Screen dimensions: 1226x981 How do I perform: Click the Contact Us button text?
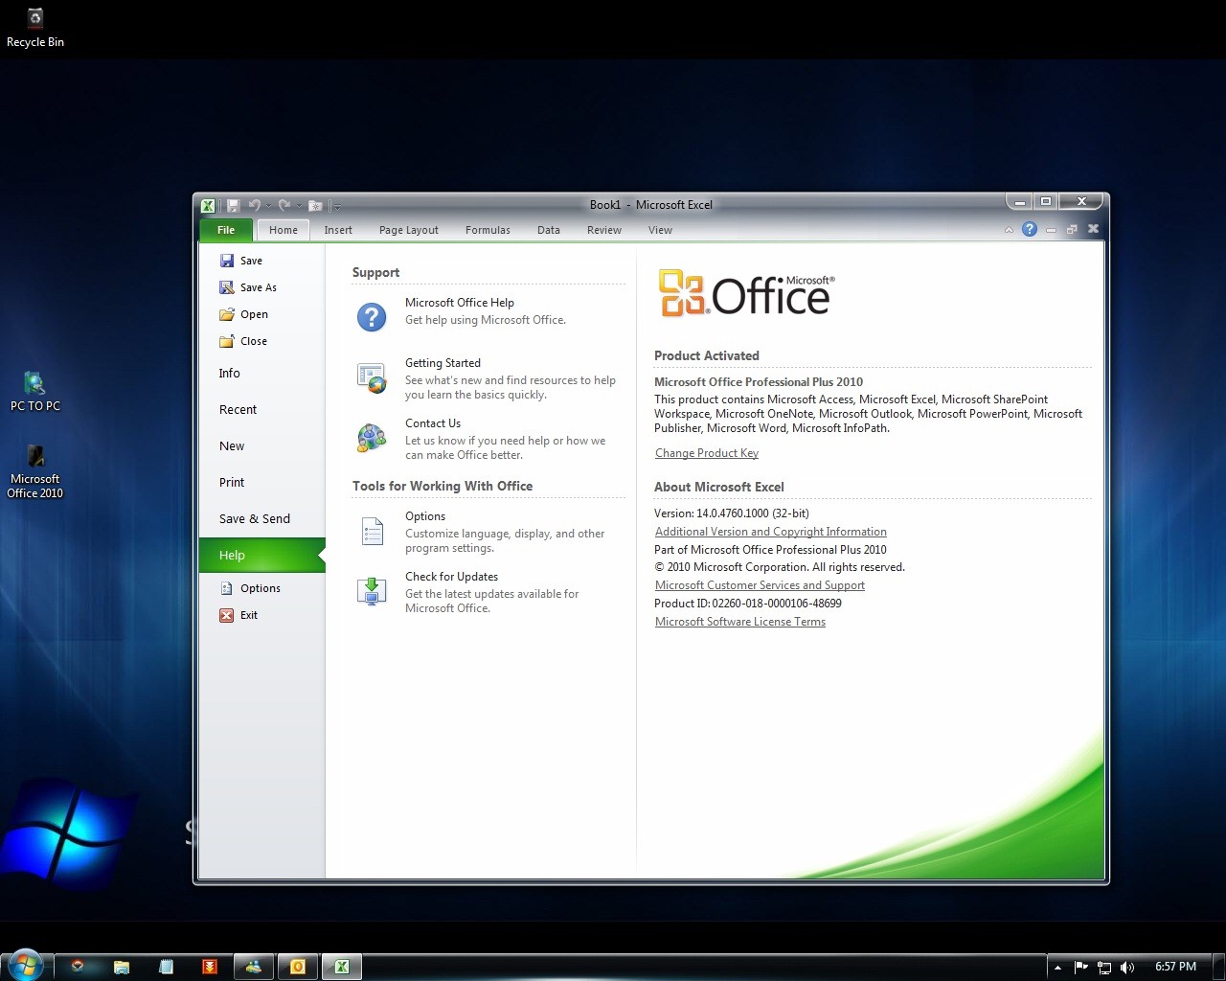pos(433,423)
